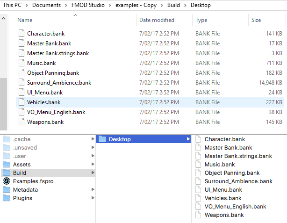Image resolution: width=287 pixels, height=223 pixels.
Task: Expand the Build folder arrow
Action: click(x=93, y=173)
